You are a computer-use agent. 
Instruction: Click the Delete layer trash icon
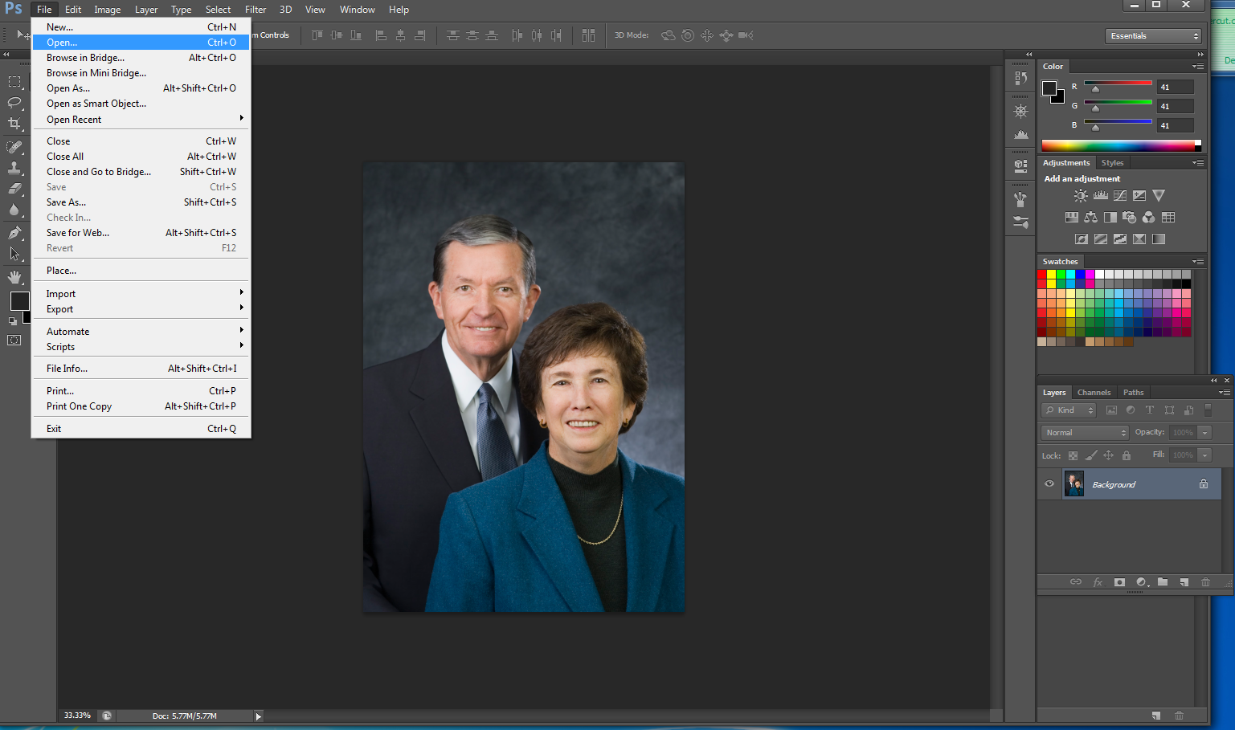point(1205,582)
